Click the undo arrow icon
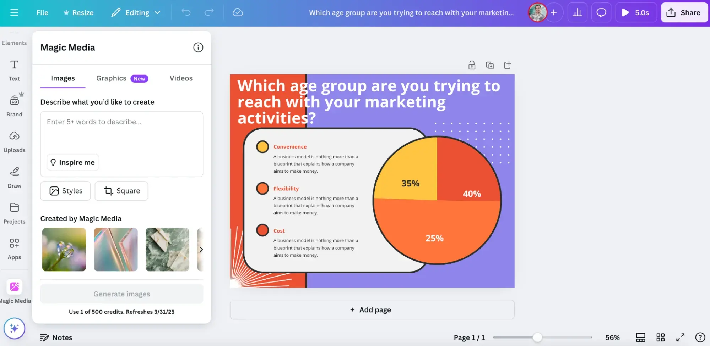The image size is (710, 346). click(186, 12)
